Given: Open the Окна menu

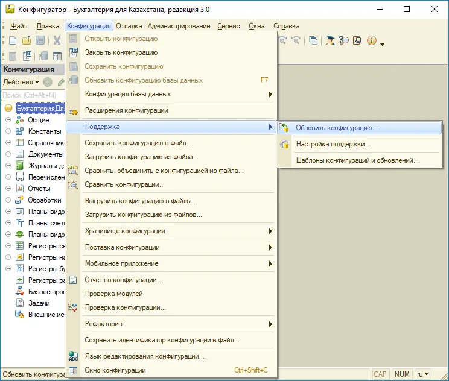Looking at the screenshot, I should coord(256,26).
